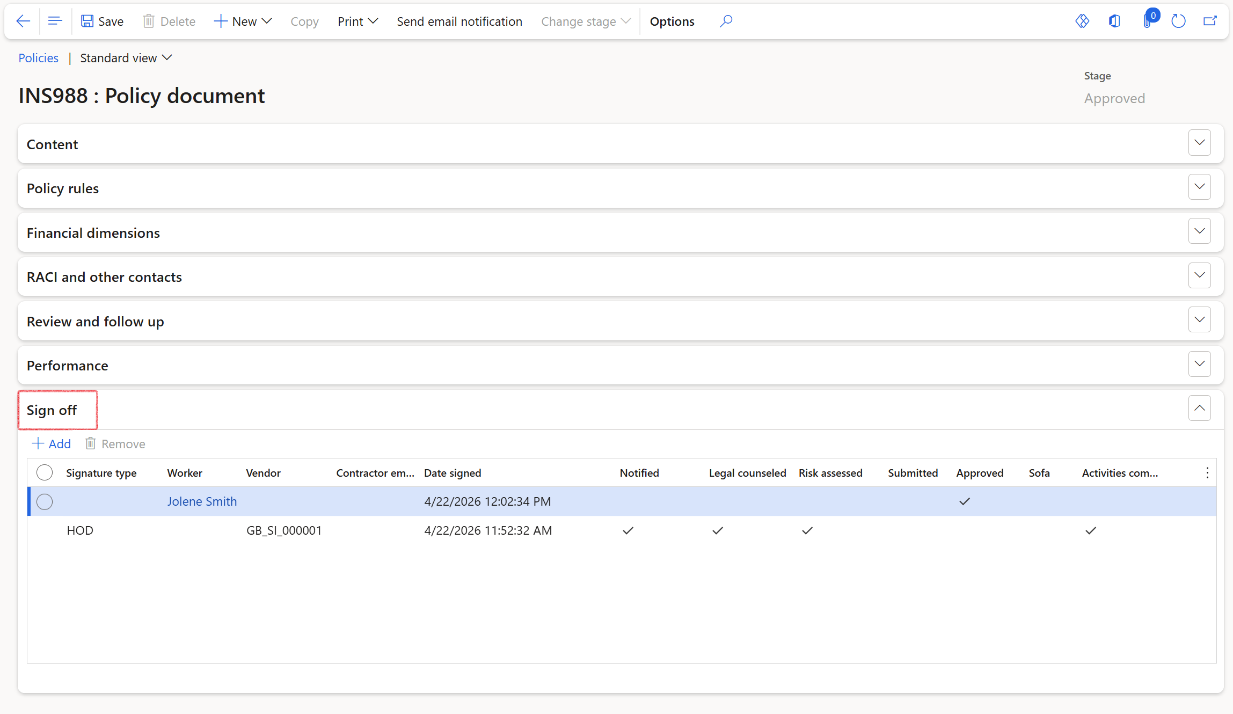Toggle Notified checkmark in HOD row

pyautogui.click(x=628, y=530)
